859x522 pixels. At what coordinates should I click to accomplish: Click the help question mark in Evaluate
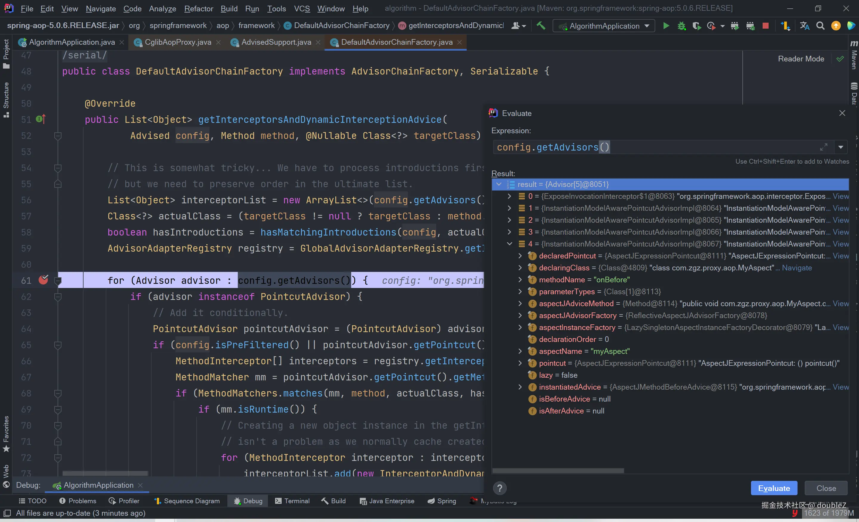click(x=499, y=488)
